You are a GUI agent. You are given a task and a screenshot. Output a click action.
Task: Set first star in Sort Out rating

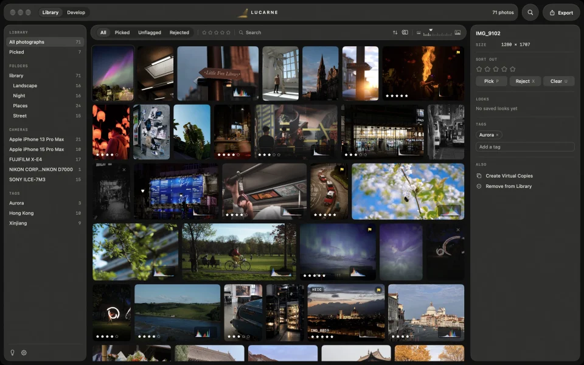click(x=479, y=69)
